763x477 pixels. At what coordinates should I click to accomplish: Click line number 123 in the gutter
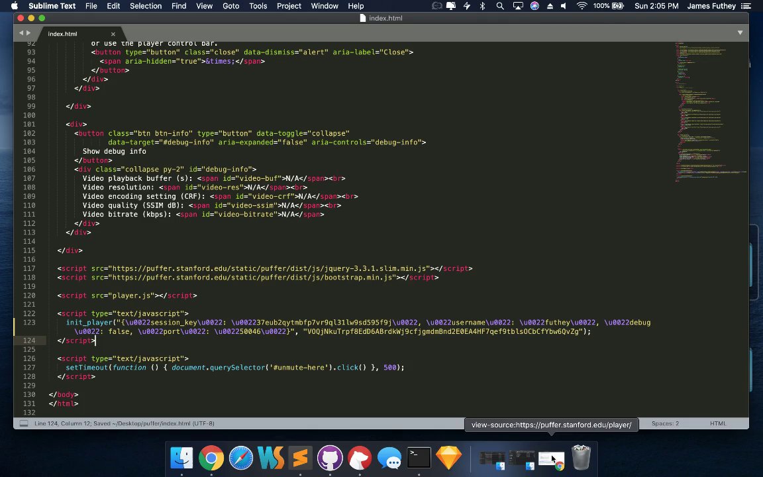click(x=28, y=323)
